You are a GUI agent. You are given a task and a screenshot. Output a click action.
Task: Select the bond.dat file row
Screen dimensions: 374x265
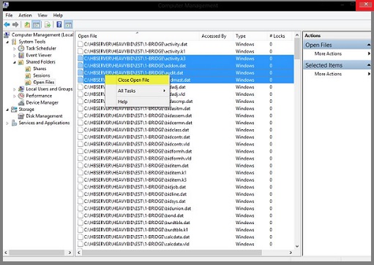(185, 215)
